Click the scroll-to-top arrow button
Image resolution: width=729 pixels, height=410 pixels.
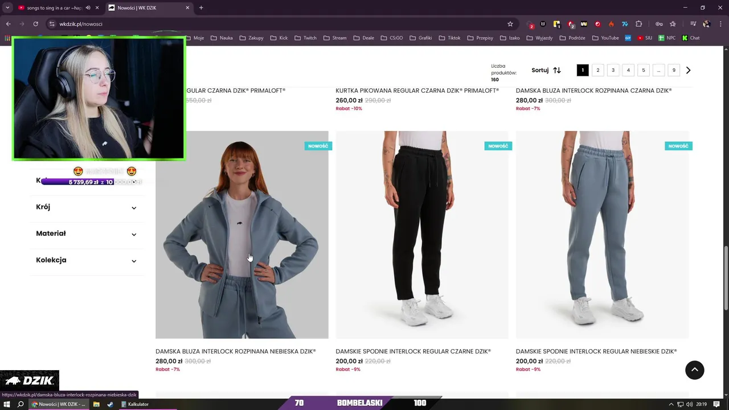[694, 370]
